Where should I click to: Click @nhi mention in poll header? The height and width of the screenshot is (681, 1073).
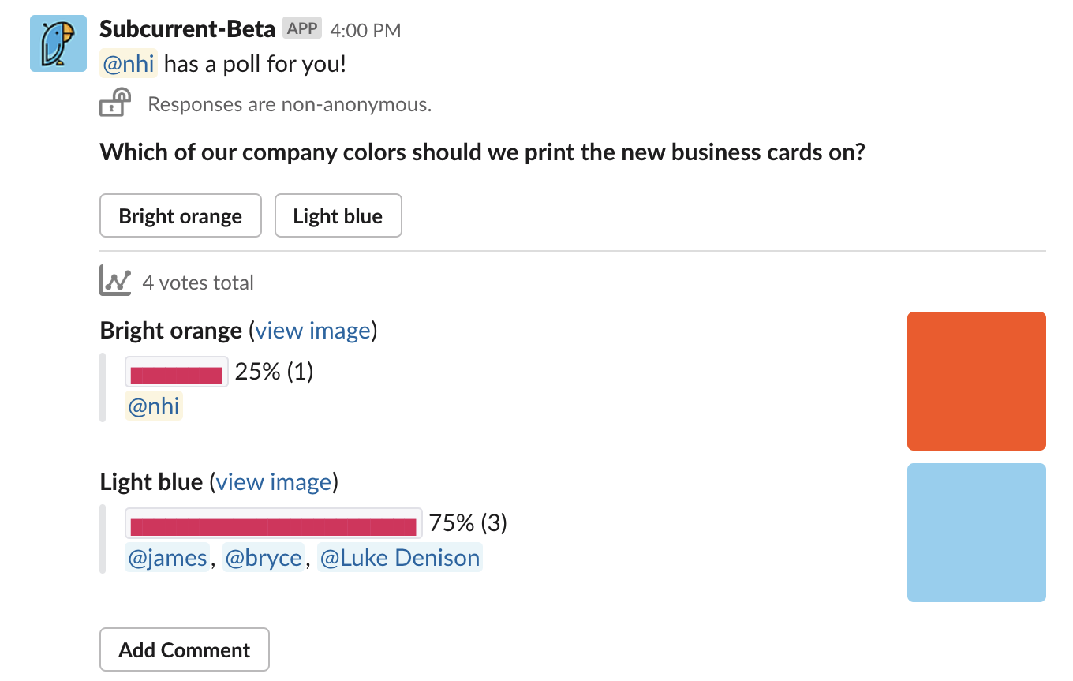click(129, 64)
